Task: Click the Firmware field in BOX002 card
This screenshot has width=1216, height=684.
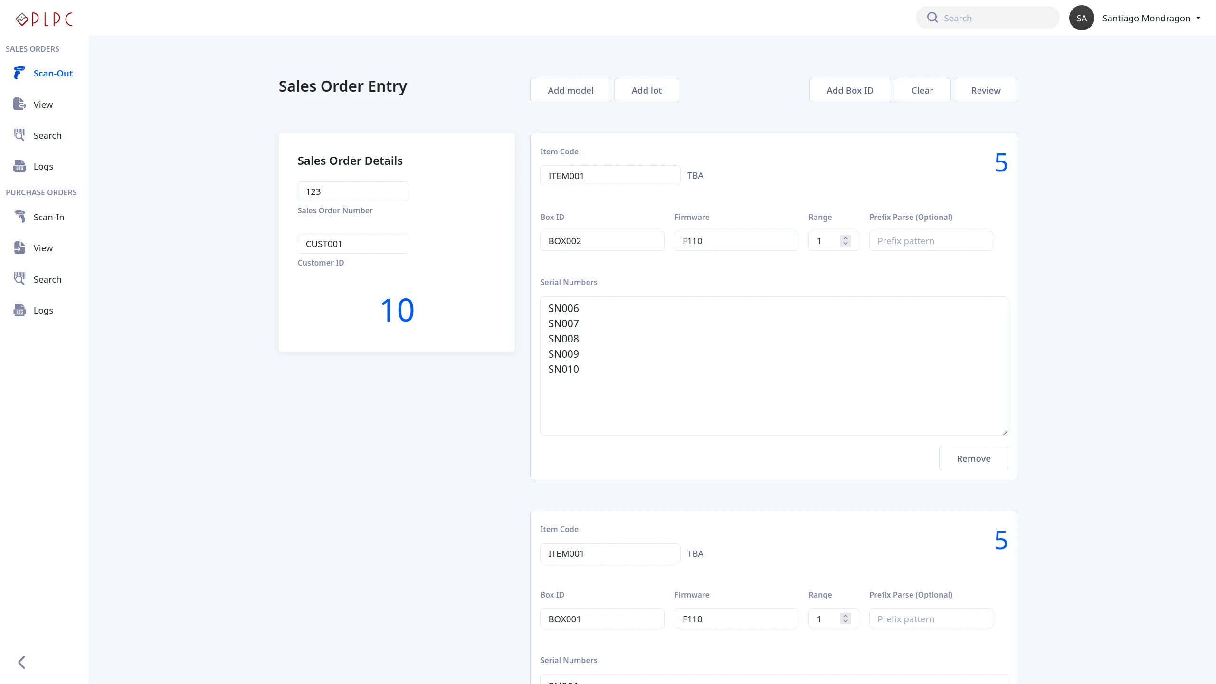Action: 736,241
